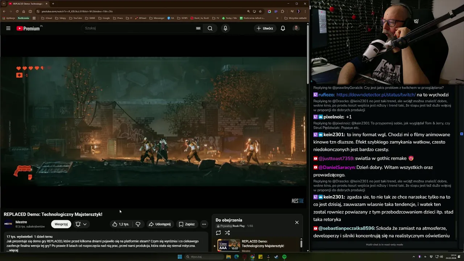Viewport: 464px width, 261px height.
Task: Click the Windows taskbar Wyszukaj search box
Action: (204, 257)
